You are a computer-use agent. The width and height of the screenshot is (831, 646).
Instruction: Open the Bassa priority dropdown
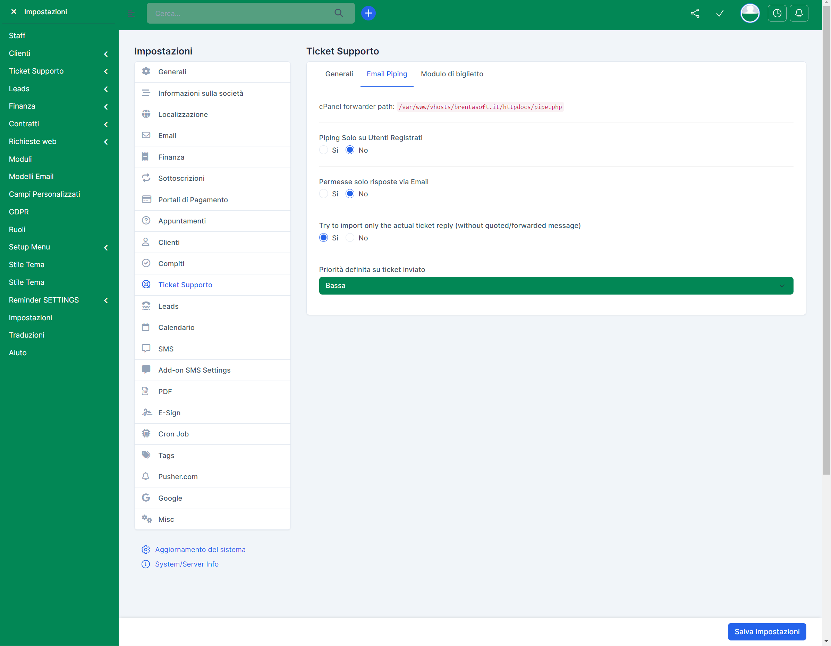point(556,286)
